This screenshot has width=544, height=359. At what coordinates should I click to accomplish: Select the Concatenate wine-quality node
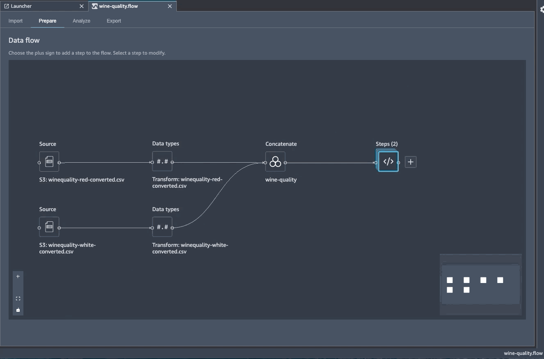pyautogui.click(x=275, y=162)
